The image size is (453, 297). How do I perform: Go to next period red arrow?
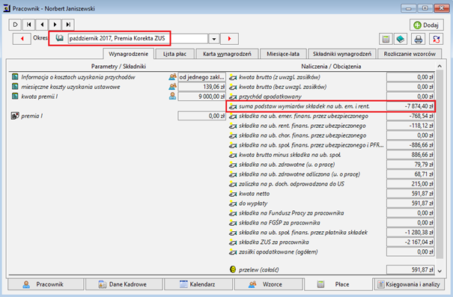pos(229,39)
